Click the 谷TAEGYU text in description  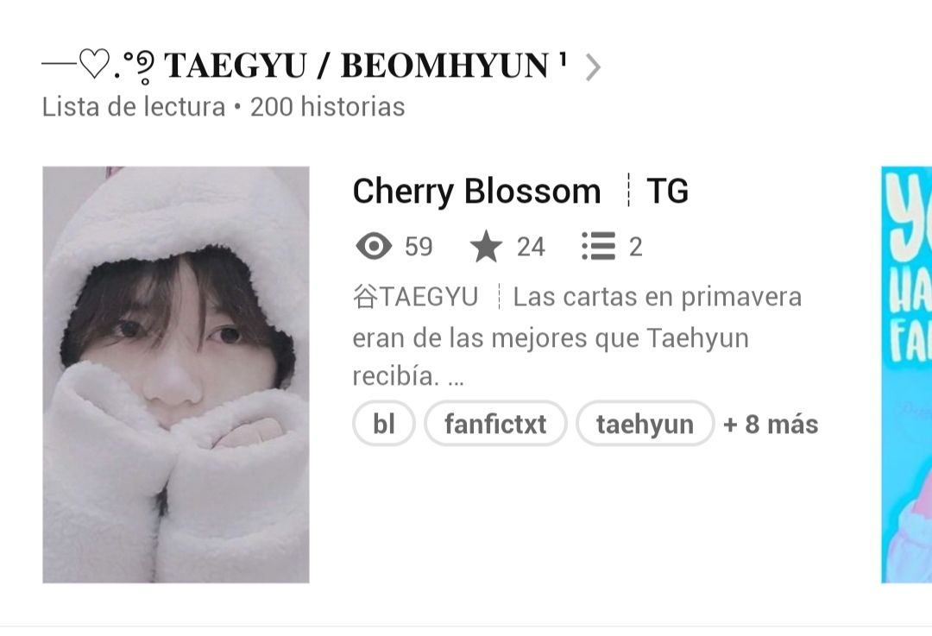point(415,297)
